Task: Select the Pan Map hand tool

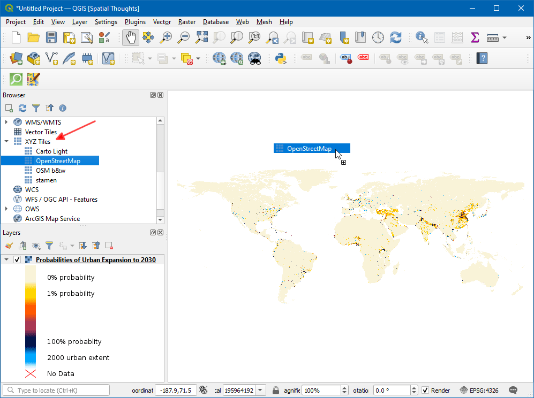Action: [131, 37]
